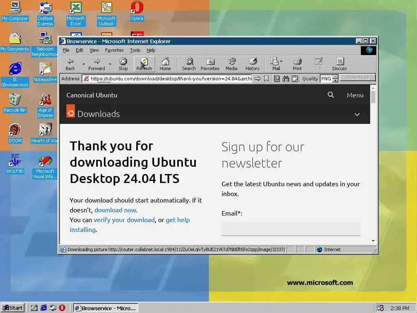Select the IE (Browservice) desktop icon

click(15, 75)
